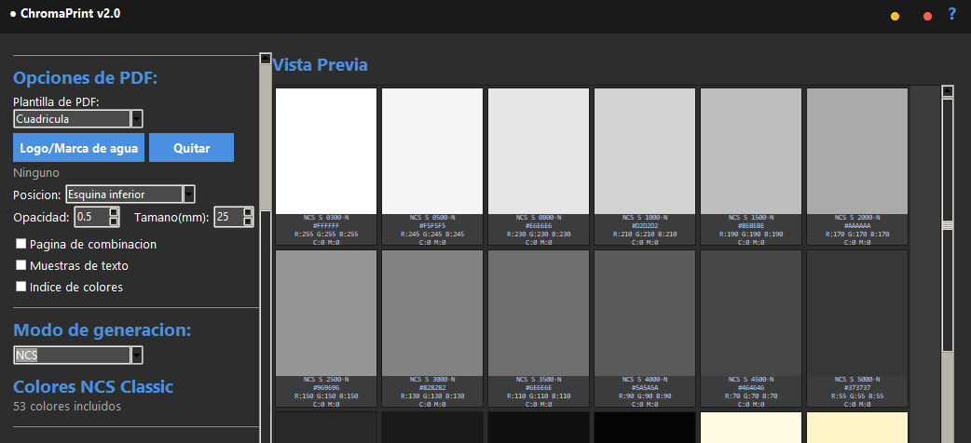Screen dimensions: 971x443
Task: Click the ChromaPrint v2.0 title text
Action: [x=70, y=13]
